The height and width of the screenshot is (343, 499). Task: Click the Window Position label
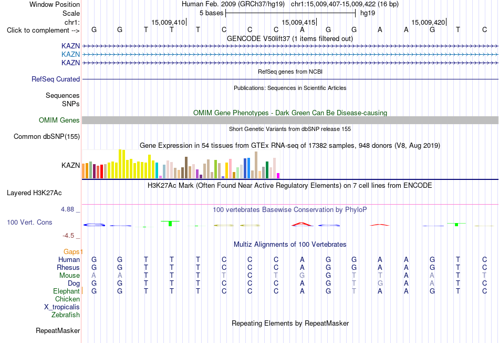55,4
